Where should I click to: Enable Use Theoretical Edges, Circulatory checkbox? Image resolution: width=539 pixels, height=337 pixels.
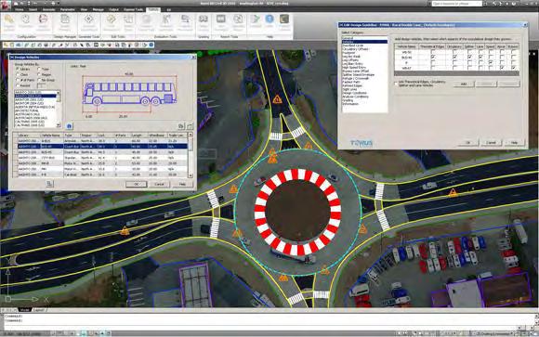pyautogui.click(x=396, y=84)
